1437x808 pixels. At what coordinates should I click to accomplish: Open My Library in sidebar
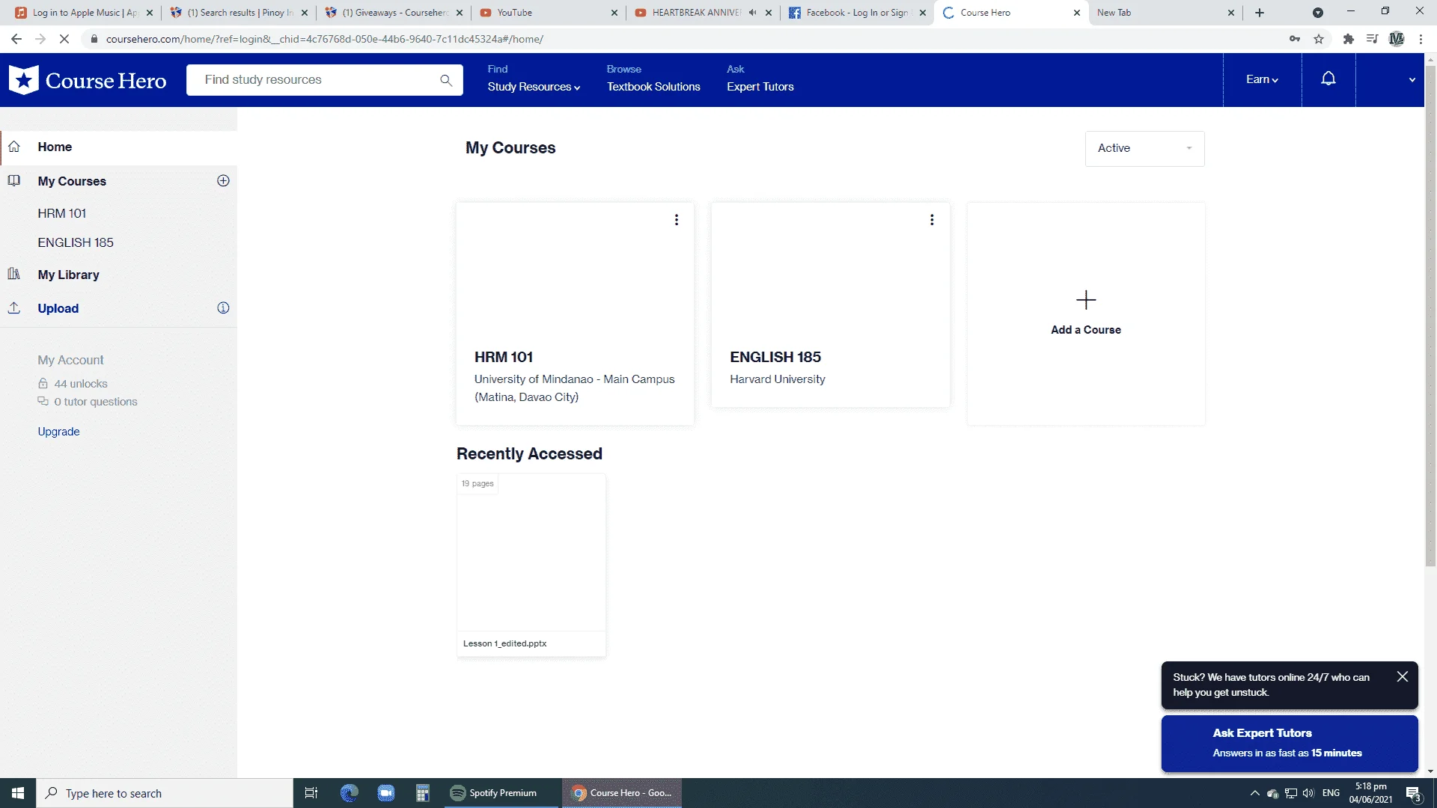(68, 275)
